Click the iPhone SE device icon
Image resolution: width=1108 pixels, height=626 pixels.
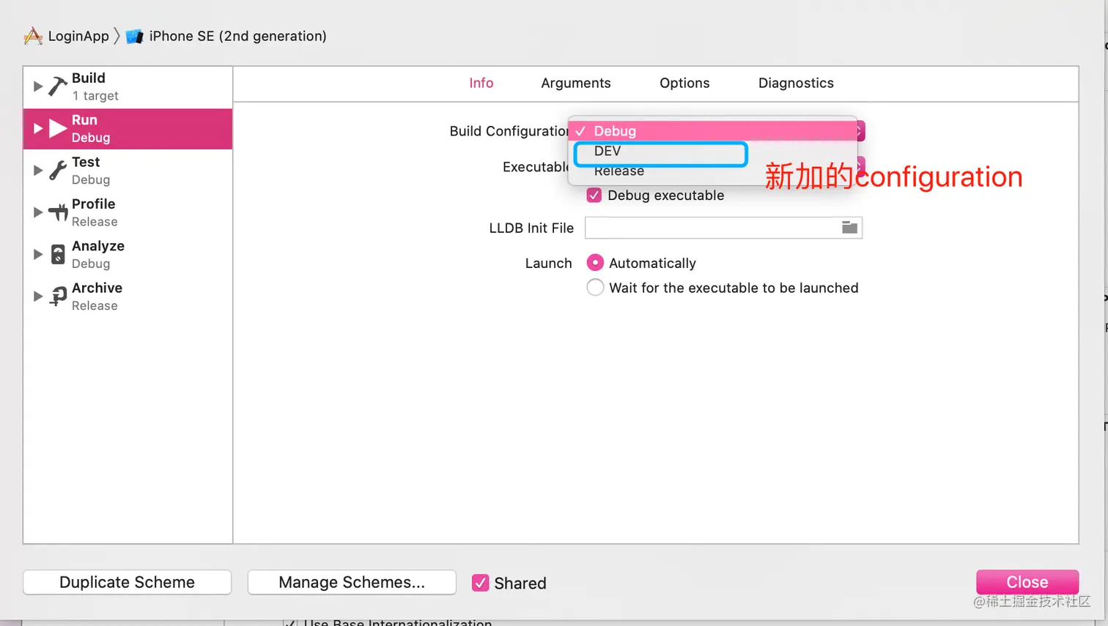click(134, 36)
